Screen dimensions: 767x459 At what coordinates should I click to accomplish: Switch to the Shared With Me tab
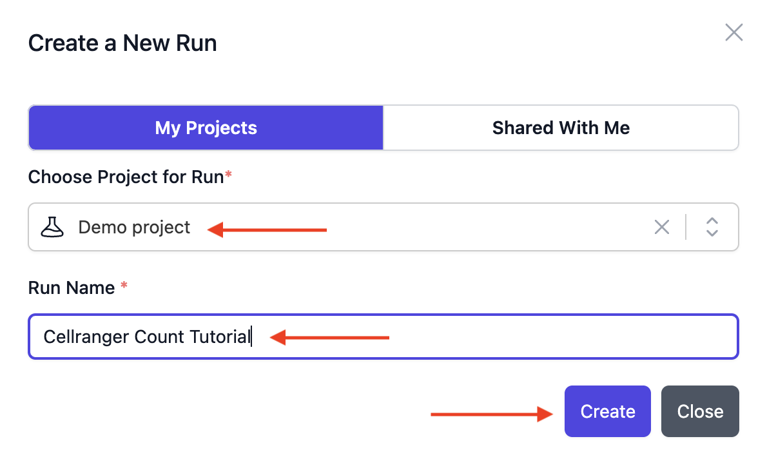click(x=560, y=128)
